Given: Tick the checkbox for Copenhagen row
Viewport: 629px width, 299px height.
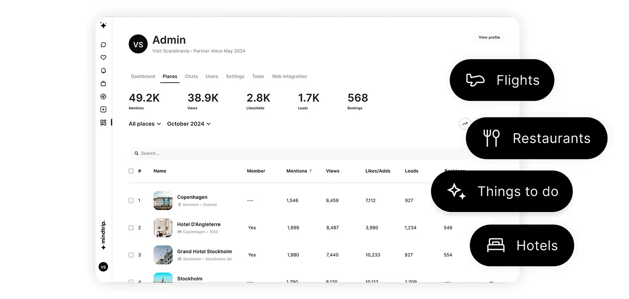Looking at the screenshot, I should [131, 200].
